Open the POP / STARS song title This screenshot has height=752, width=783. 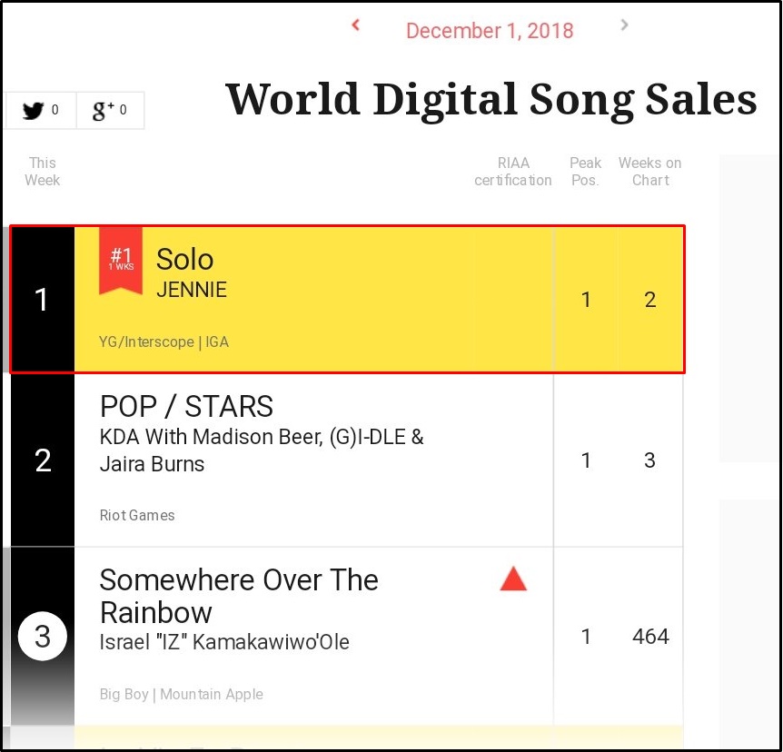(x=186, y=406)
